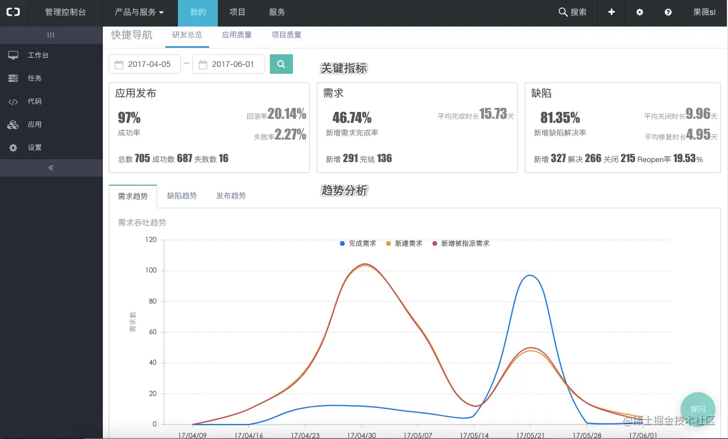Click the Reopen率 19.53% text
728x439 pixels.
(x=670, y=159)
